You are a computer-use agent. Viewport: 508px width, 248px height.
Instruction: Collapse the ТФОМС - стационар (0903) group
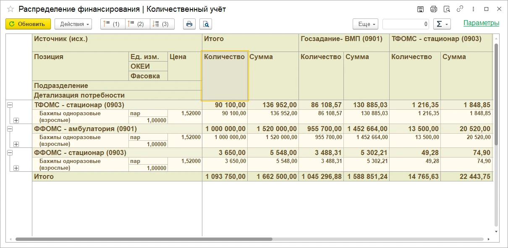[x=10, y=106]
